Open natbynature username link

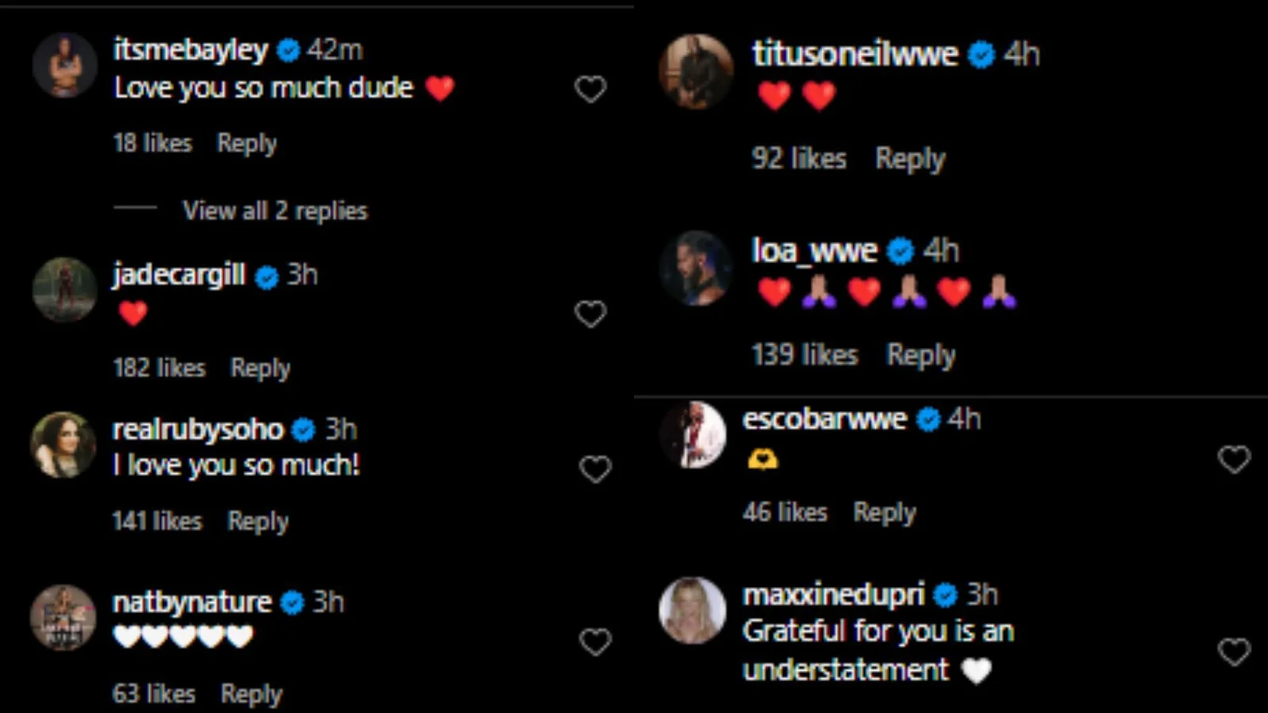click(x=192, y=602)
